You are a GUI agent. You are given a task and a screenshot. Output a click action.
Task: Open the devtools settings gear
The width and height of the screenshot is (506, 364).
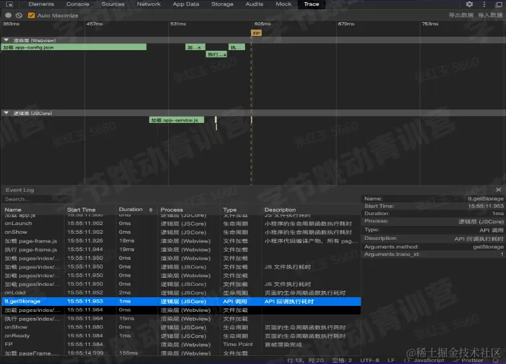469,4
